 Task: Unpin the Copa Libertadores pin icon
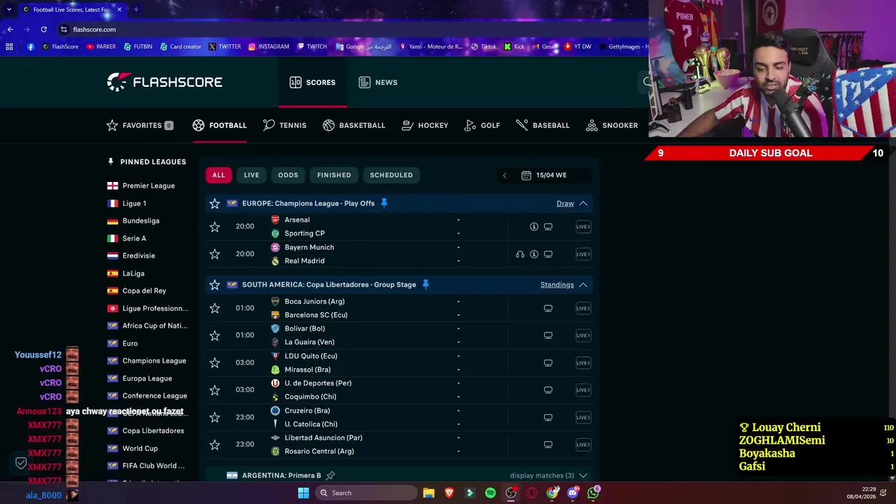click(425, 285)
